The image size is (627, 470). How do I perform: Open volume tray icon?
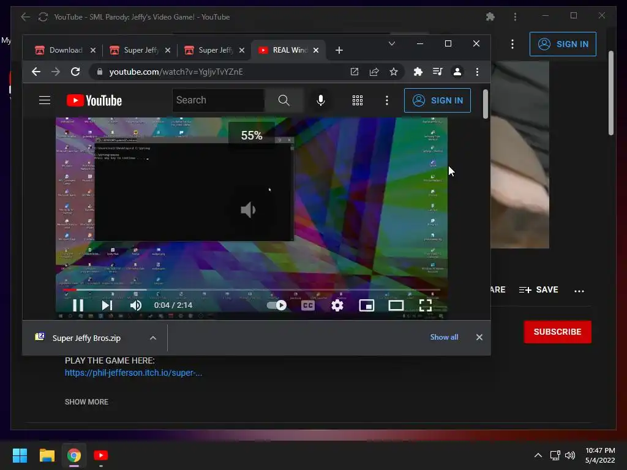pos(570,455)
